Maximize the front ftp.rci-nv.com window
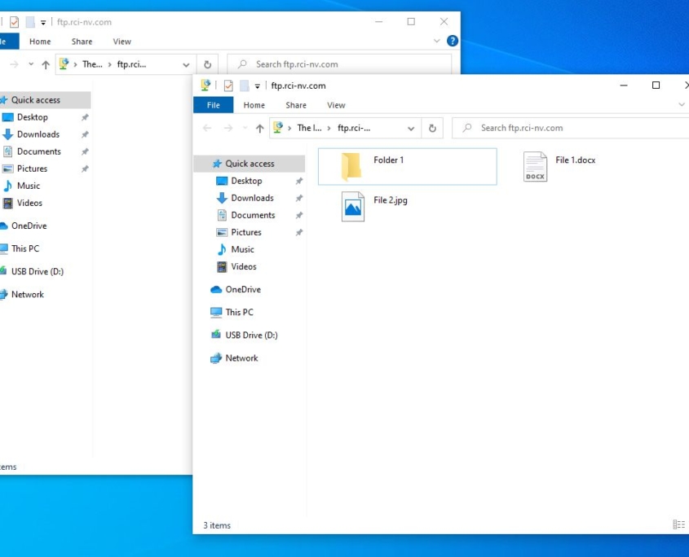Screen dimensions: 689x557 pos(656,86)
